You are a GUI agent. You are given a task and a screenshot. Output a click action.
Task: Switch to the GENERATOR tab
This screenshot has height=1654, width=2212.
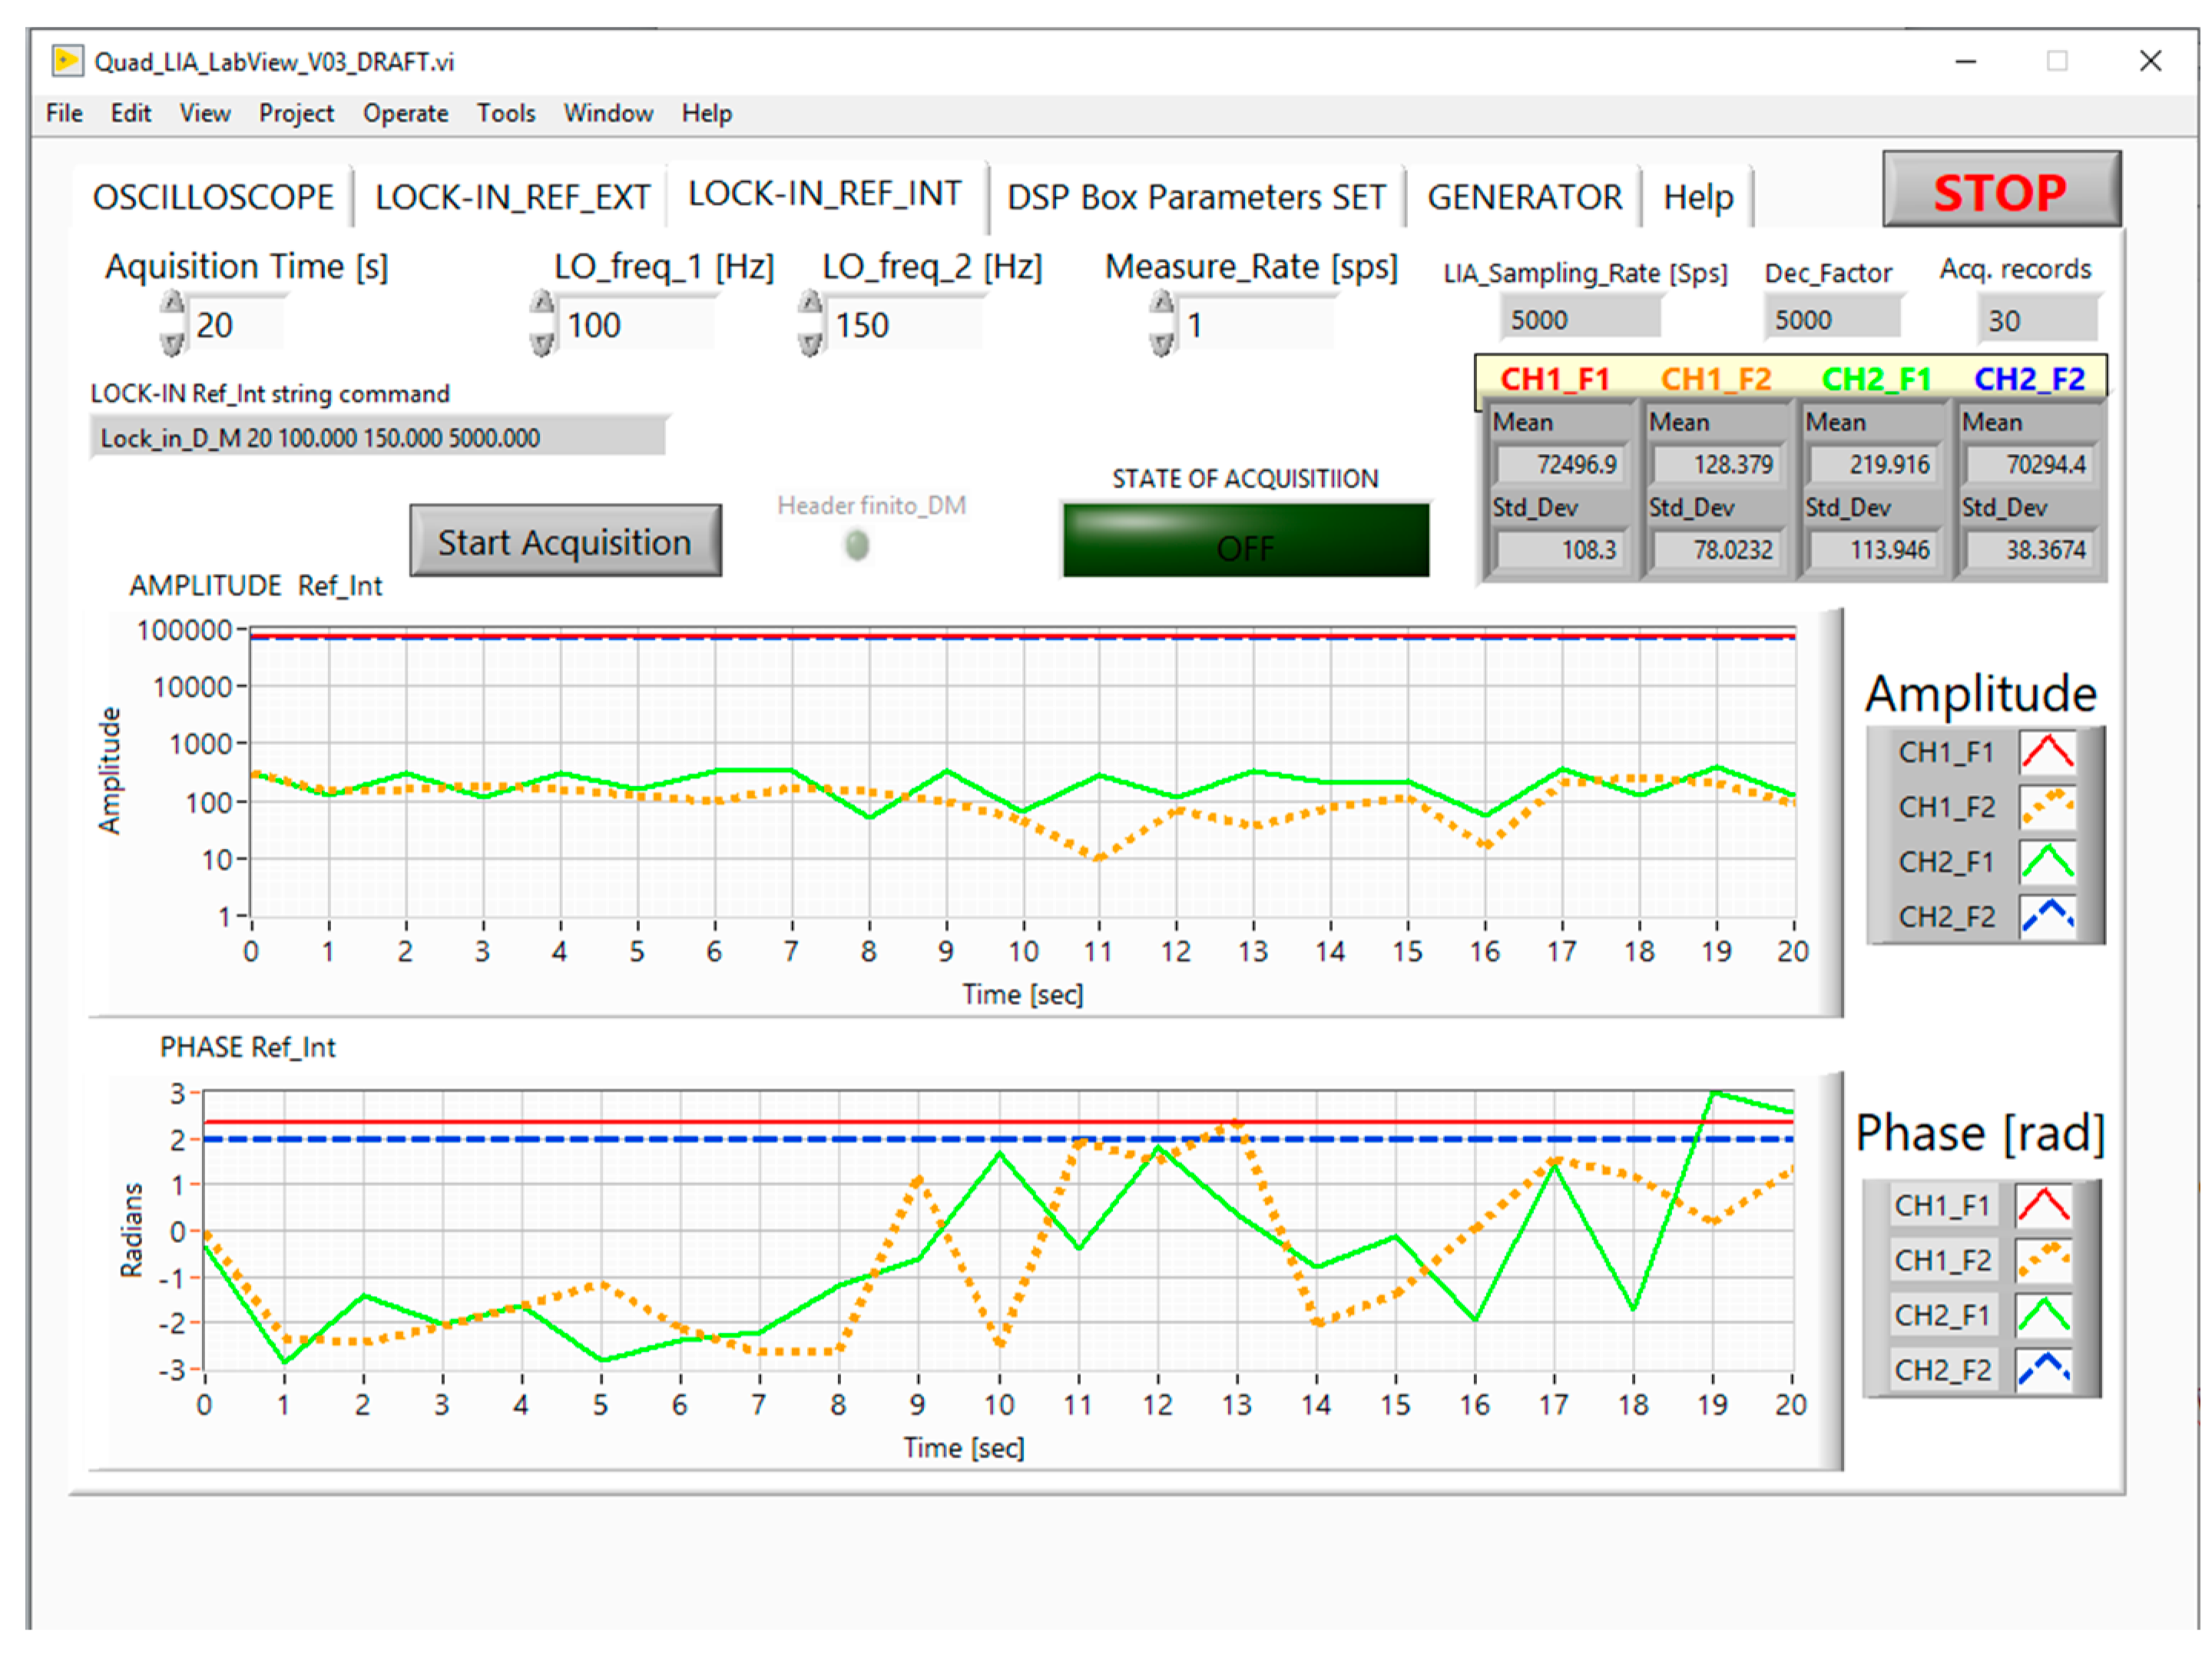pos(1523,197)
